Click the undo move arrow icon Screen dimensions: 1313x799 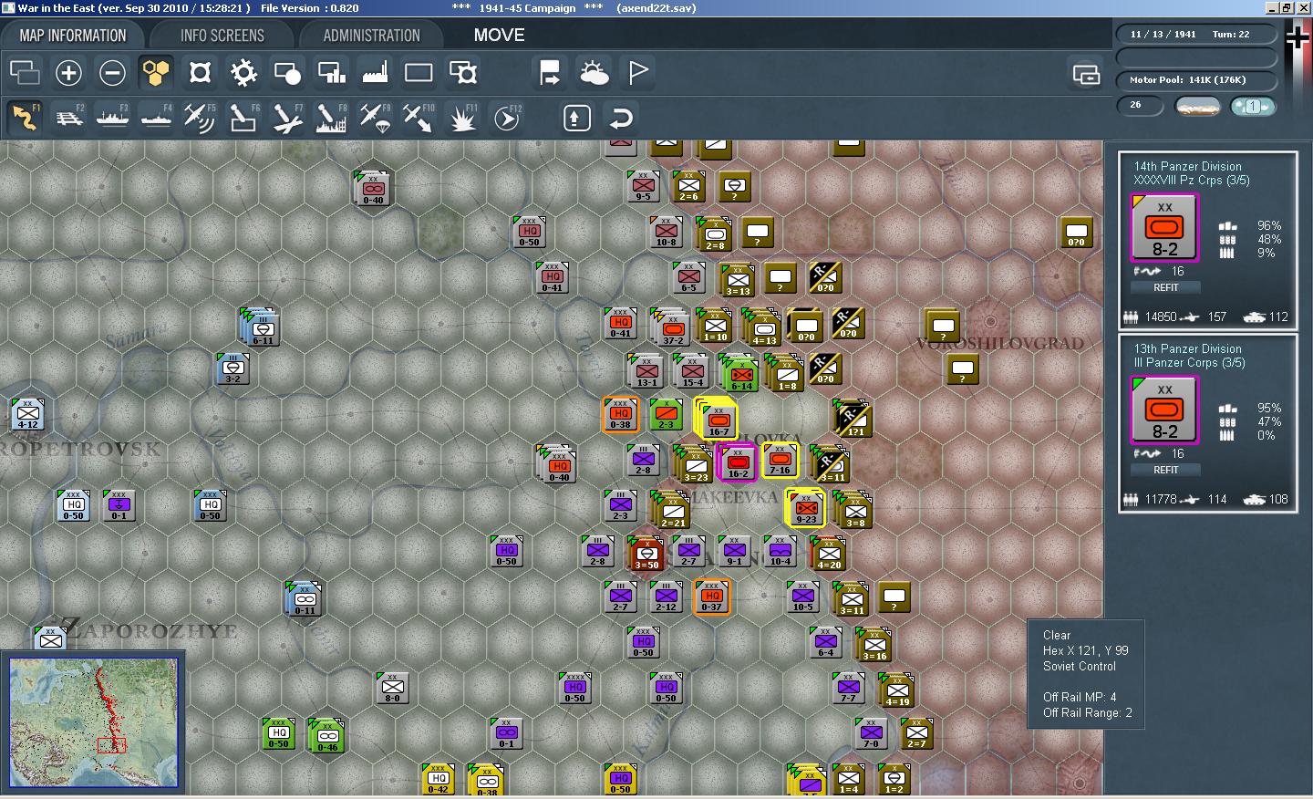point(621,118)
